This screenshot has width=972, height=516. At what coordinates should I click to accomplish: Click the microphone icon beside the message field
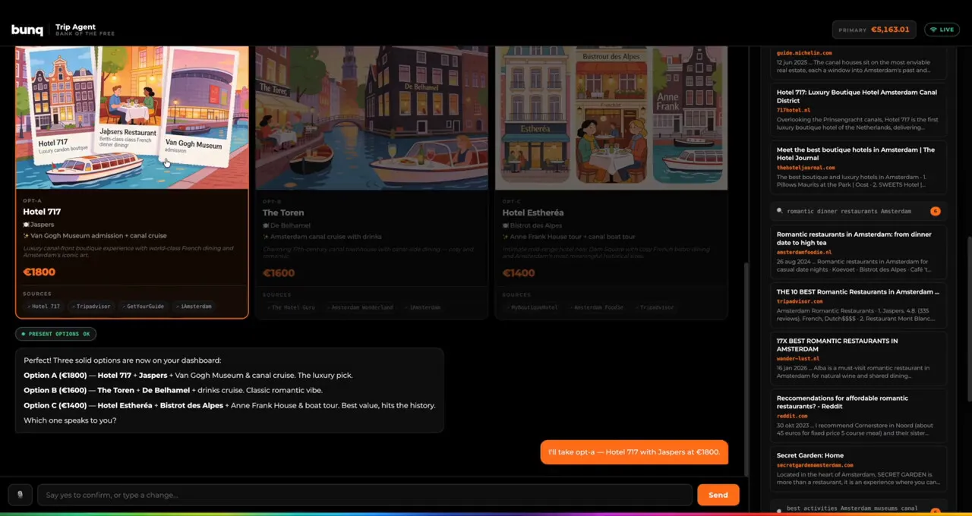(x=21, y=495)
